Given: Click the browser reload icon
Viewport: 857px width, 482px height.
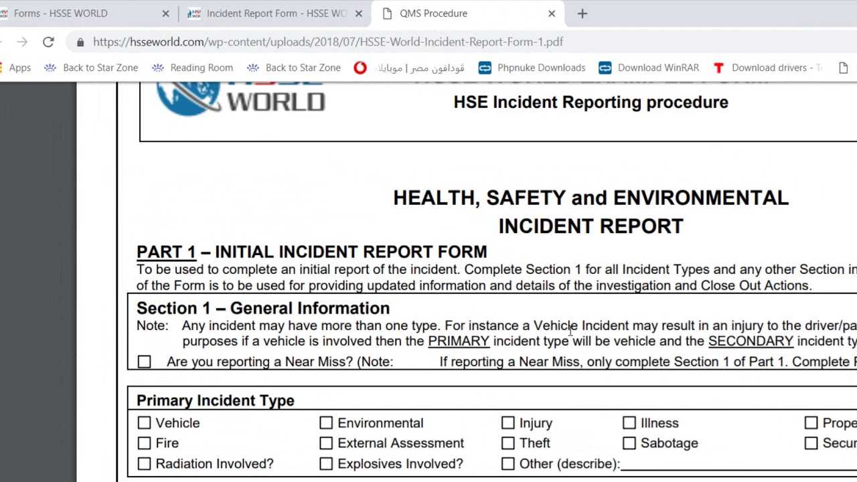Looking at the screenshot, I should pyautogui.click(x=48, y=42).
